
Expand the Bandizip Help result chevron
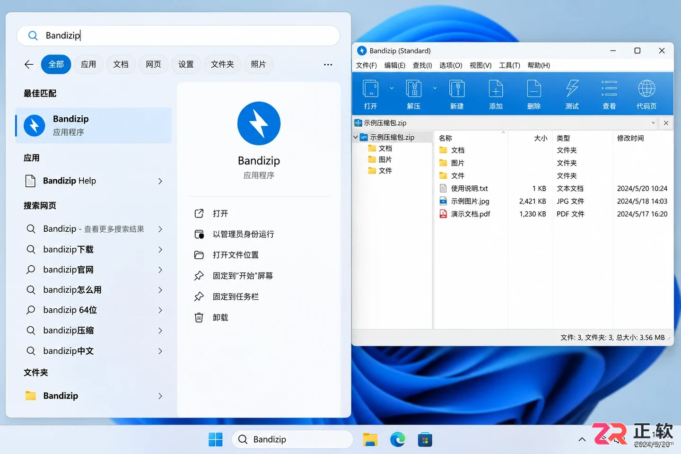[160, 181]
